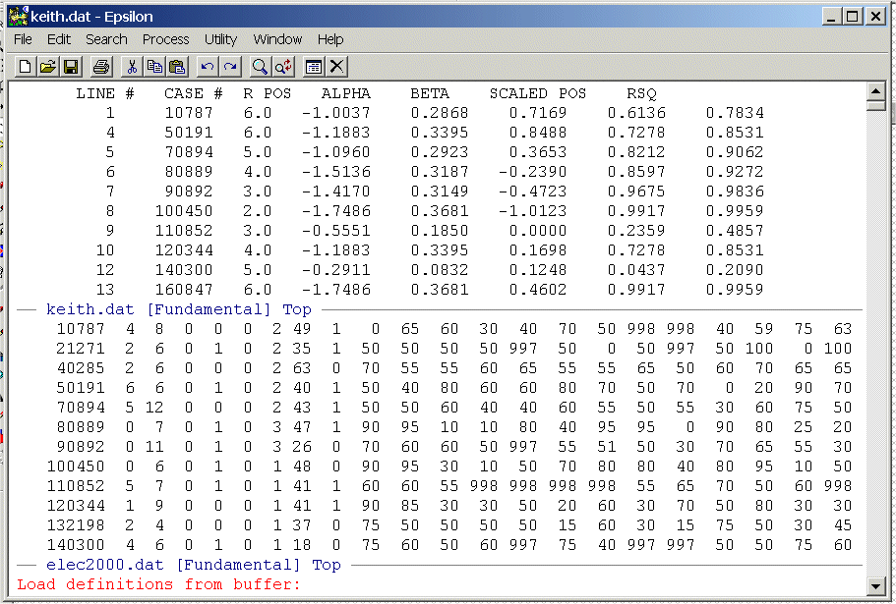Click the Copy toolbar icon
The height and width of the screenshot is (604, 896).
[154, 67]
